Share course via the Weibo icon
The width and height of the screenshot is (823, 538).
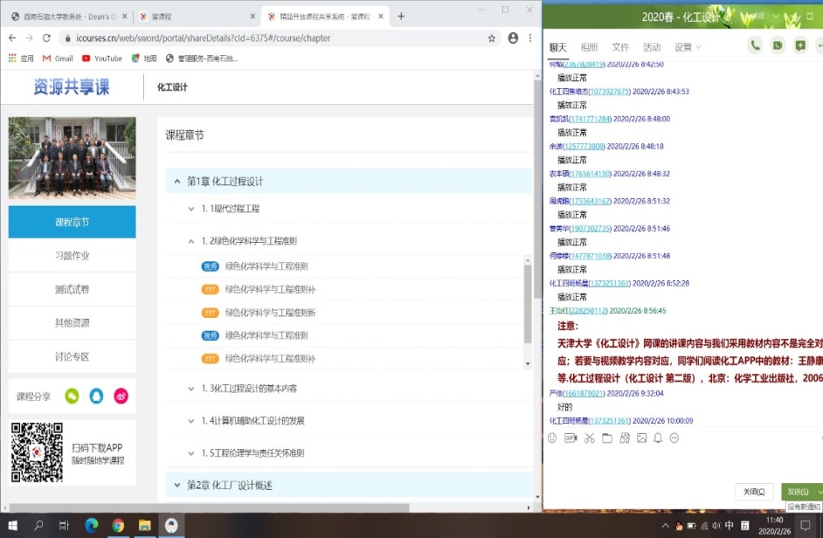pyautogui.click(x=121, y=397)
